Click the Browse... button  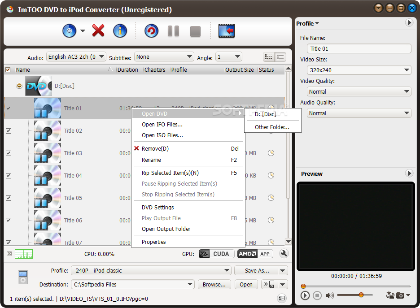214,284
